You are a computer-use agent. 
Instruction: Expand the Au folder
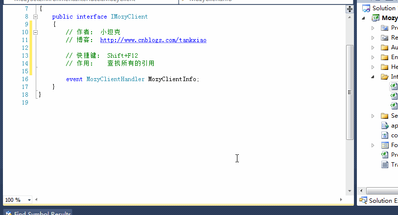(373, 47)
